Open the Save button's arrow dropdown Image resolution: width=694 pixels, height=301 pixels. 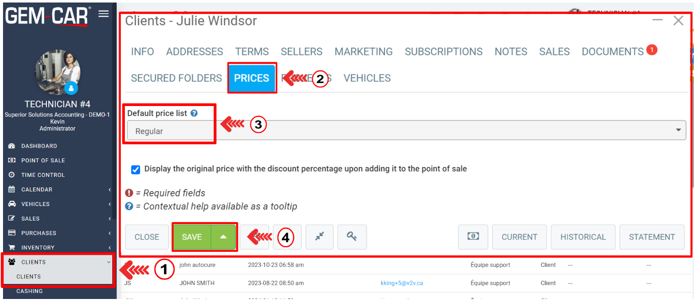[223, 237]
